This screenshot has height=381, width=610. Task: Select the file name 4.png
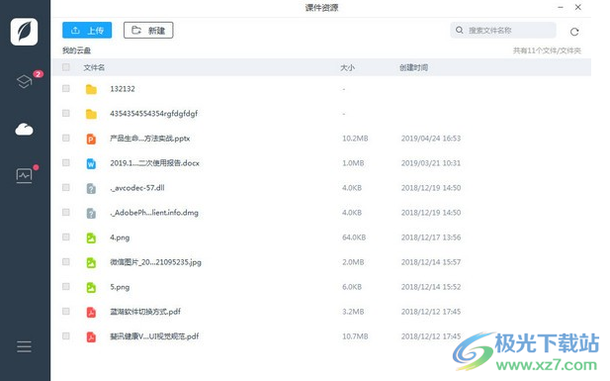(120, 238)
